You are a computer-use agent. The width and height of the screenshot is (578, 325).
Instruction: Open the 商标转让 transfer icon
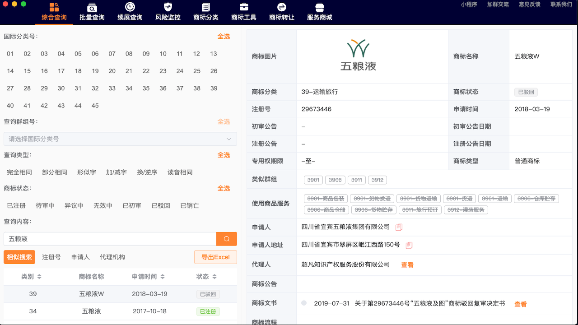point(281,8)
